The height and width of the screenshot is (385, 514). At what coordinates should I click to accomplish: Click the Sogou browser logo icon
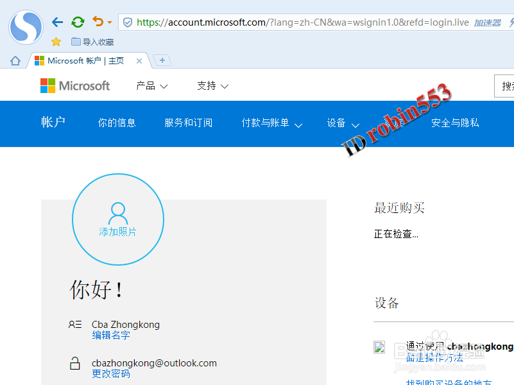pyautogui.click(x=26, y=27)
